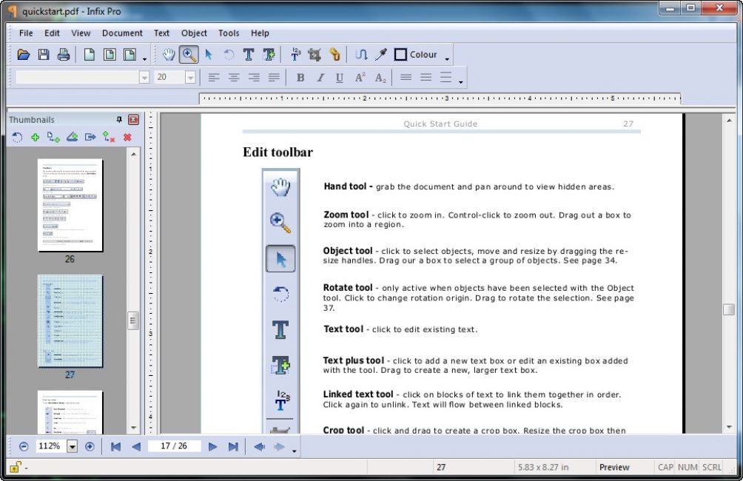Click the single page layout icon

coord(89,55)
